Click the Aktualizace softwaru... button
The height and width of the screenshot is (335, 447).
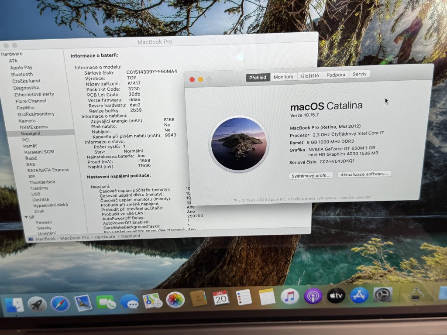364,174
